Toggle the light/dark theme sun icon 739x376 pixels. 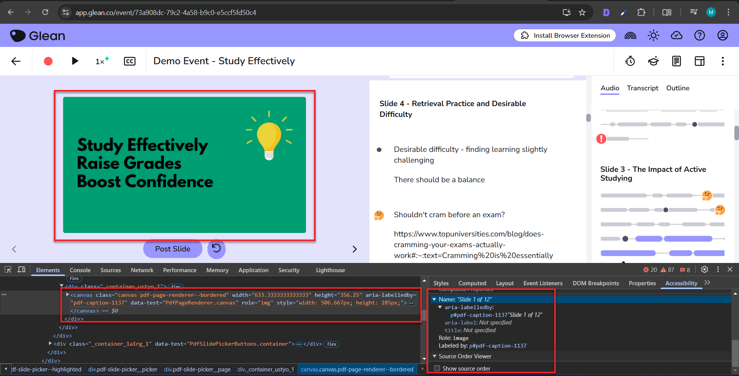click(x=653, y=35)
